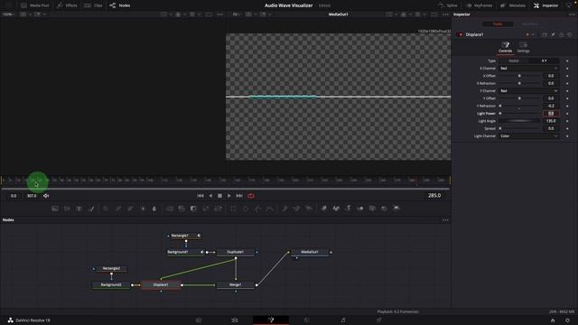Screen dimensions: 578x325
Task: Add a Text+ node from the toolbar
Action: [79, 209]
